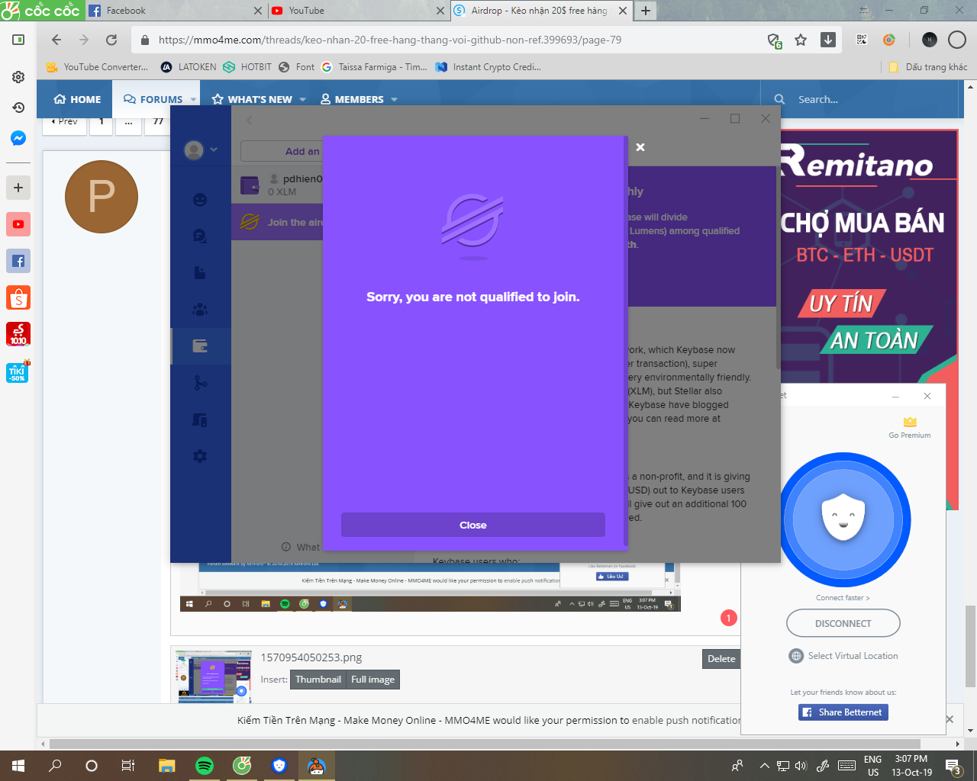Open the Keybase account avatar dropdown

tap(201, 150)
